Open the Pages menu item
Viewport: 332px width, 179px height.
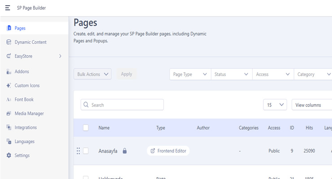click(34, 28)
